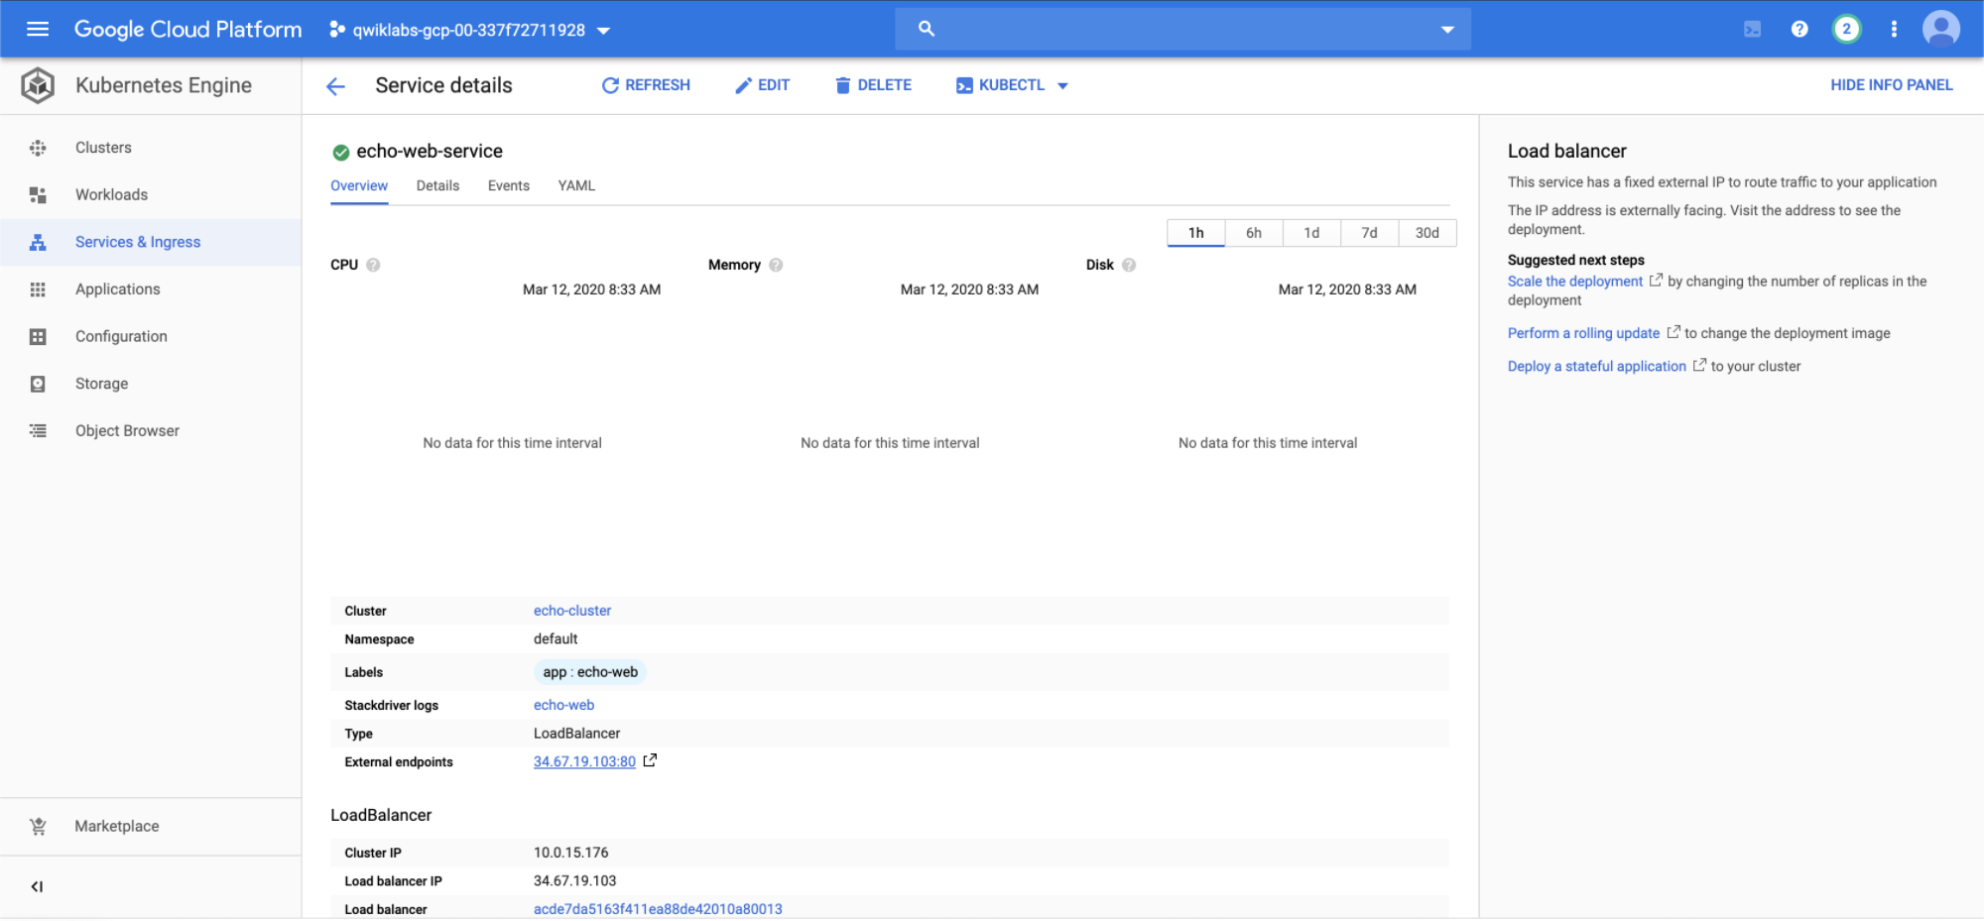Open Scale the deployment link
The height and width of the screenshot is (921, 1984).
1575,282
